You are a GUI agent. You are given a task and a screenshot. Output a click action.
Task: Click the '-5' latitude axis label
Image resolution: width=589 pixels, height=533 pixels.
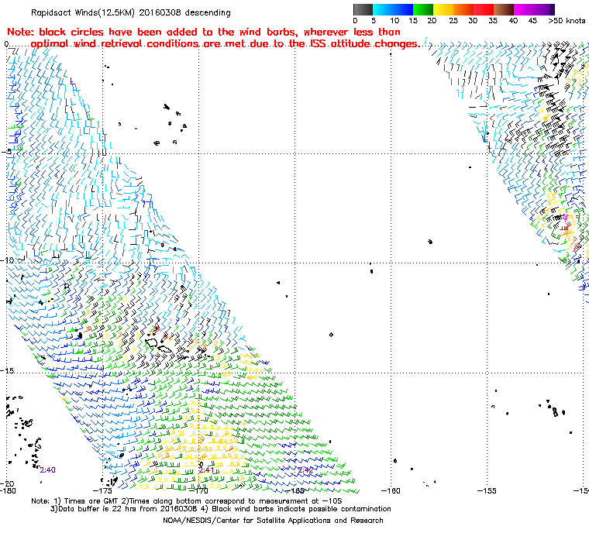point(7,152)
